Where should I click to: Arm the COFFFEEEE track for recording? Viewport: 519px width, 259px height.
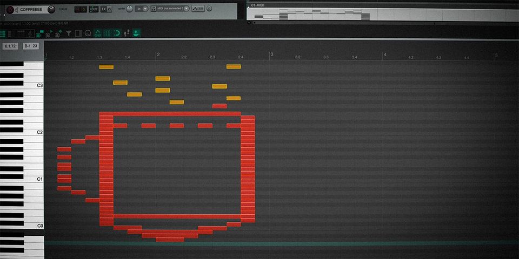tap(10, 10)
